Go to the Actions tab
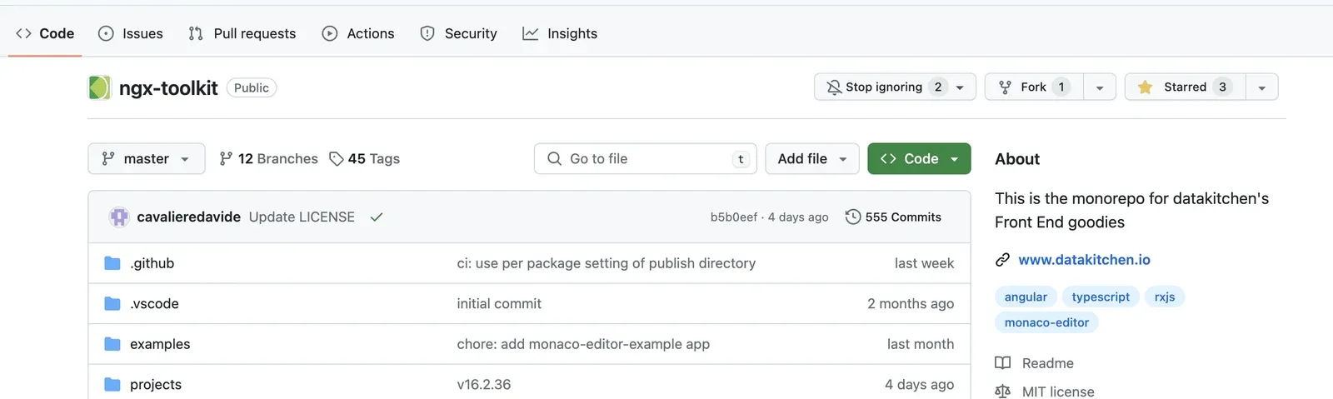 [x=358, y=33]
